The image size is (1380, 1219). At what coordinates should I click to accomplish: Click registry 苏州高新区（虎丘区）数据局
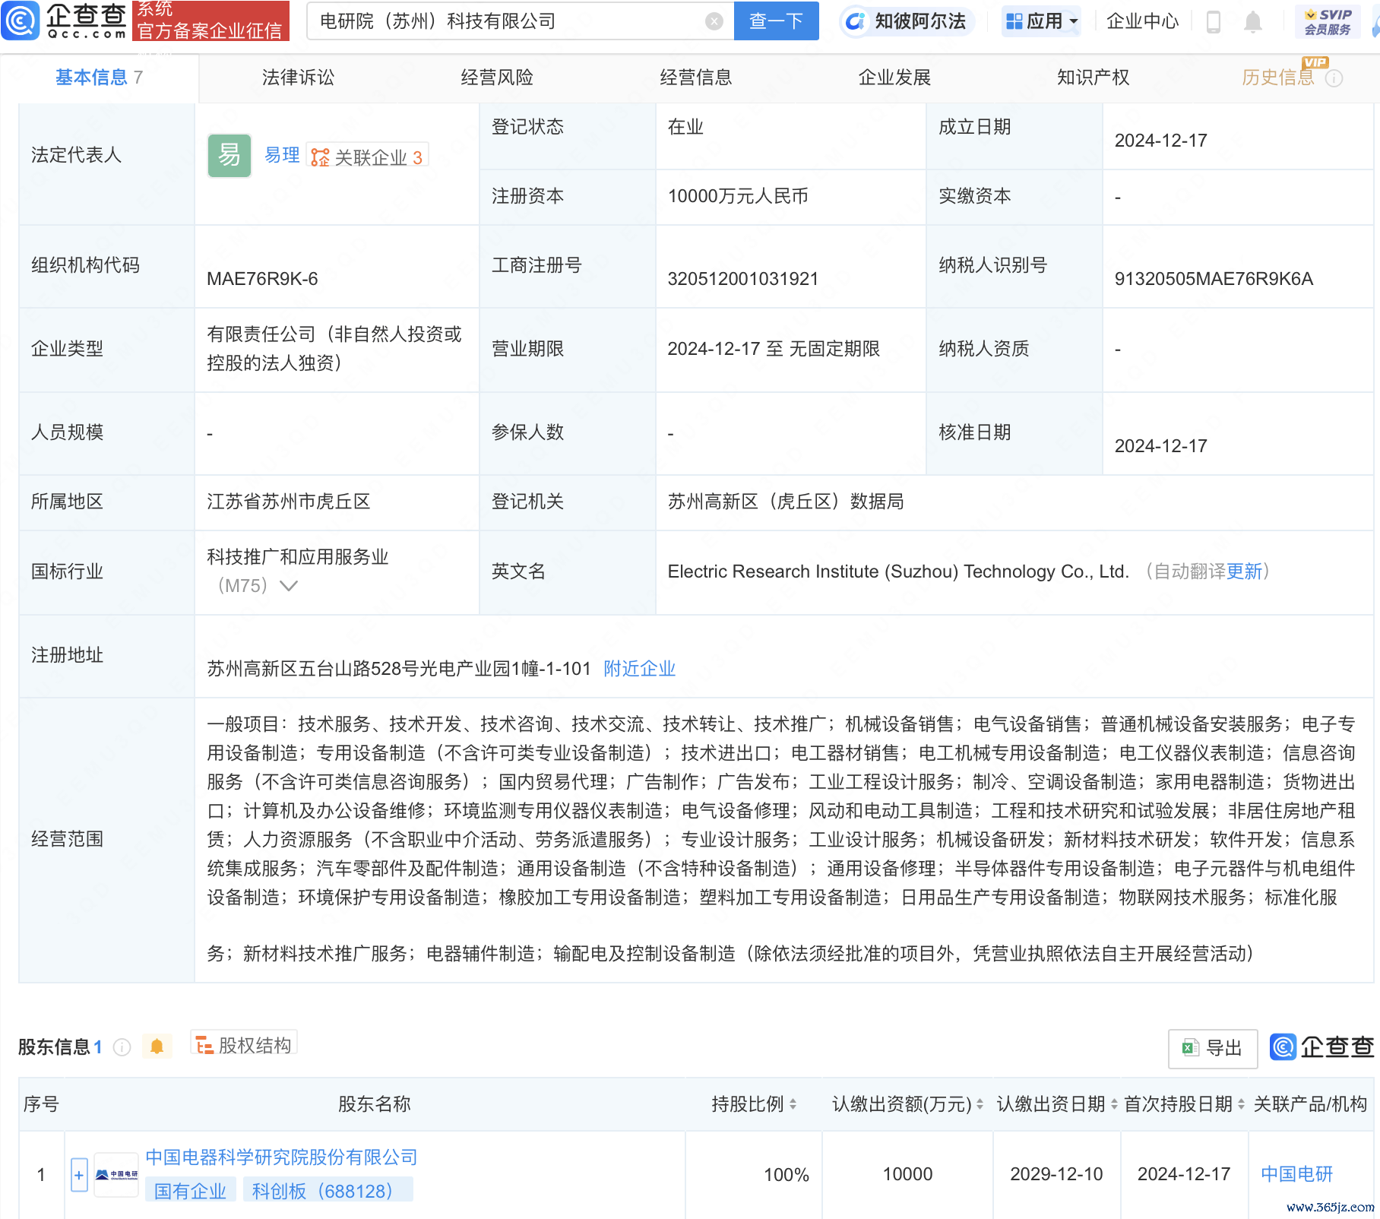pos(786,502)
